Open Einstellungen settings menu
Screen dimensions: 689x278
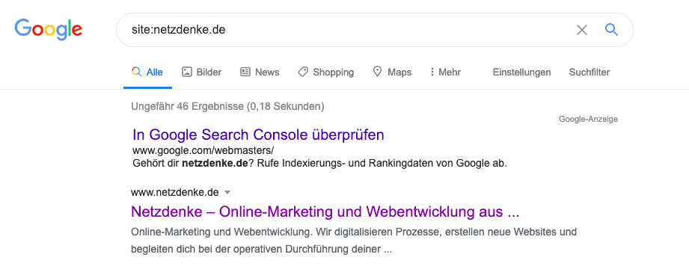click(521, 72)
